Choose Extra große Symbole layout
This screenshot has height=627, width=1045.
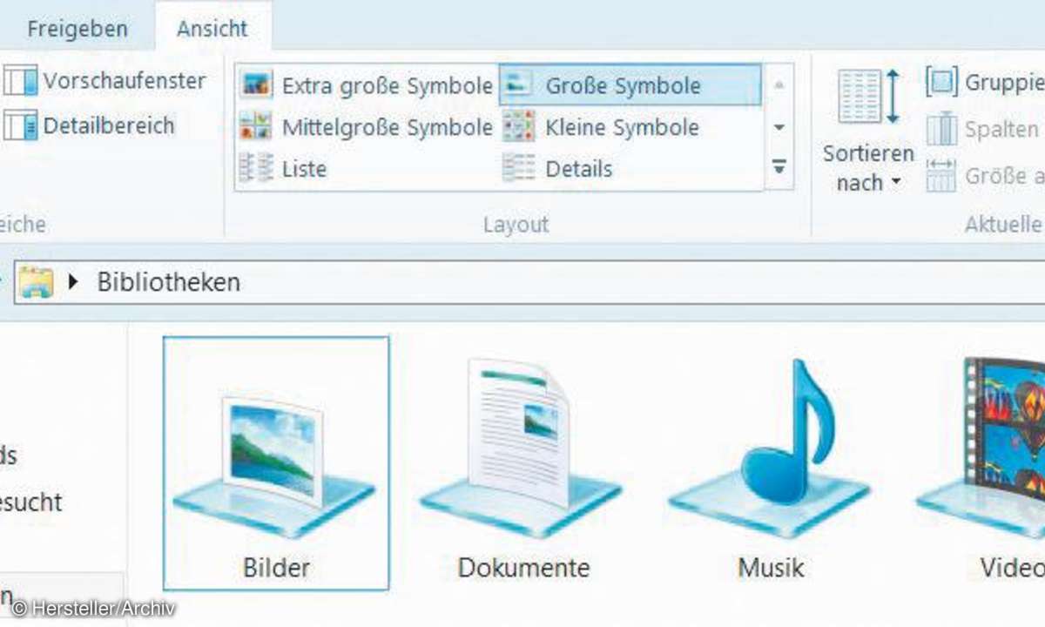tap(367, 86)
